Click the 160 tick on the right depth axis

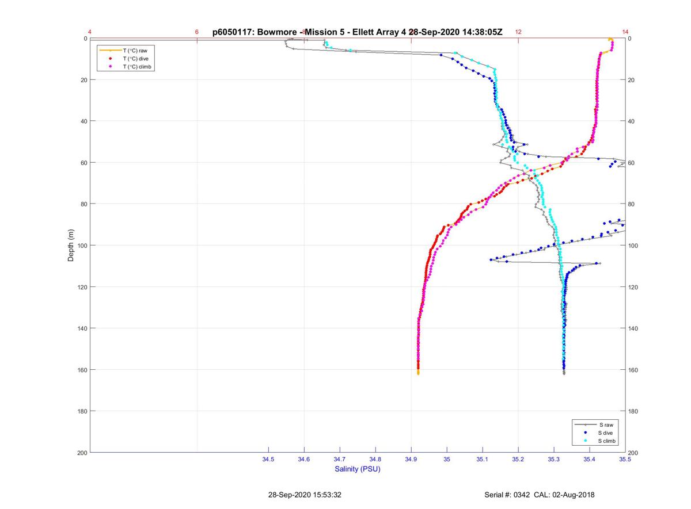click(x=633, y=370)
